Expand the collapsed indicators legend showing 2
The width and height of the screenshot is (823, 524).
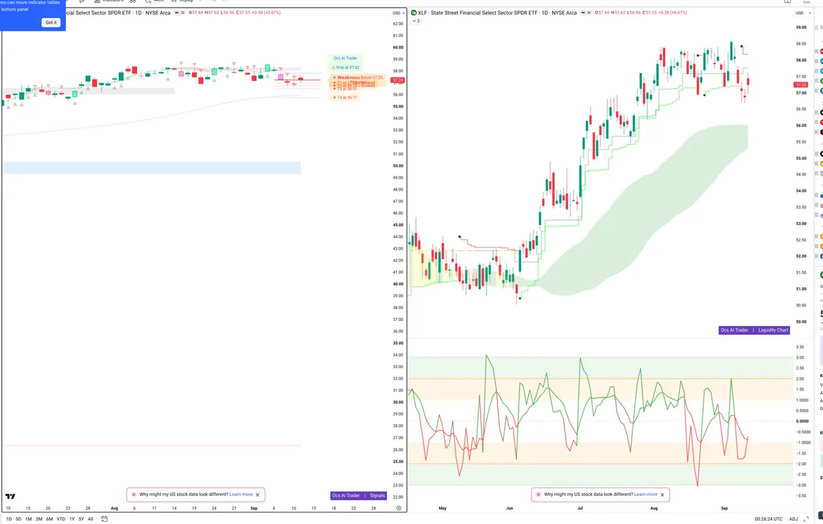pyautogui.click(x=416, y=21)
